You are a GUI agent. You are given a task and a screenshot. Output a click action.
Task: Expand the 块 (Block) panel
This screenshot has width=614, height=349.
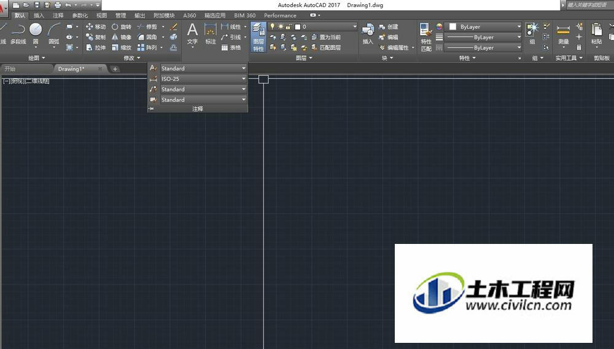[387, 58]
